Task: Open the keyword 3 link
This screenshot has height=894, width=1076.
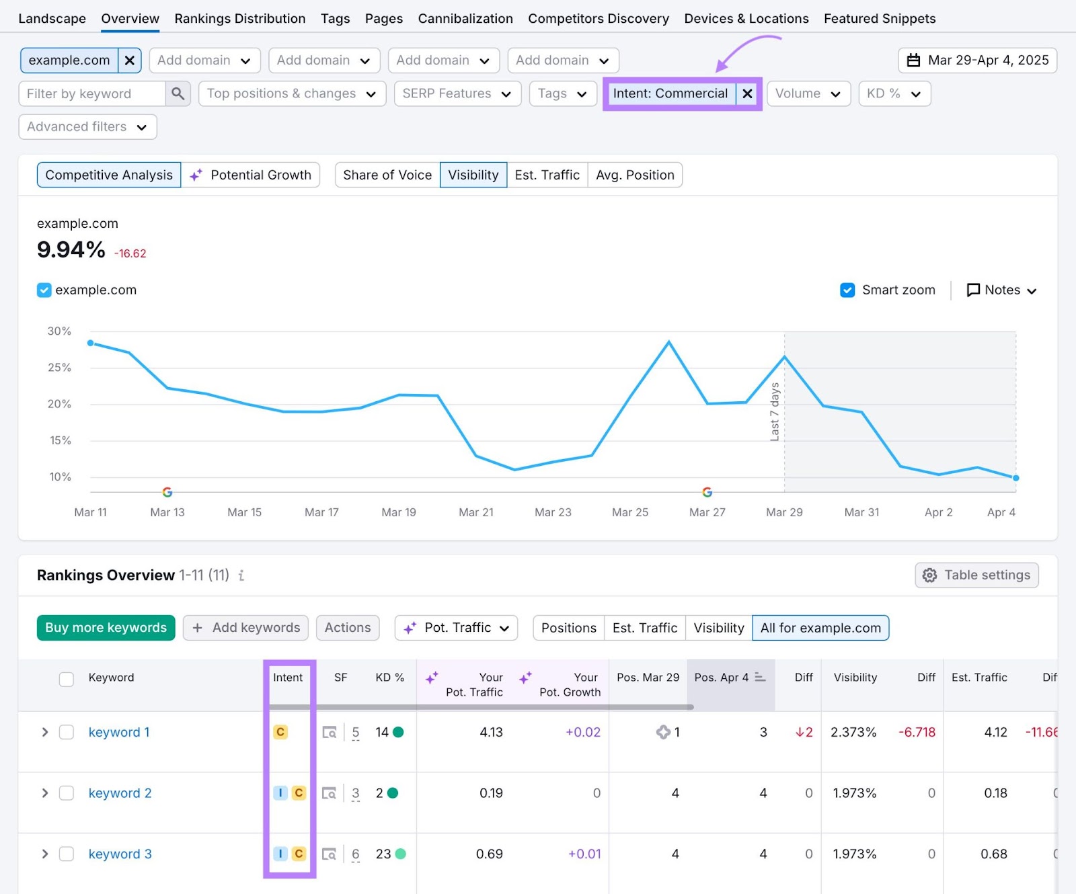Action: 120,854
